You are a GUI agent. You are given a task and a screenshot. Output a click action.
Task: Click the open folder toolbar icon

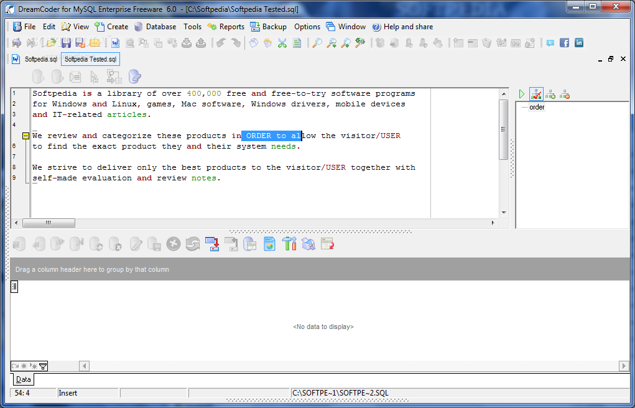(52, 42)
